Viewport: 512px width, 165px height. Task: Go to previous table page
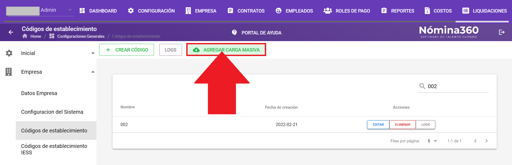pyautogui.click(x=475, y=141)
